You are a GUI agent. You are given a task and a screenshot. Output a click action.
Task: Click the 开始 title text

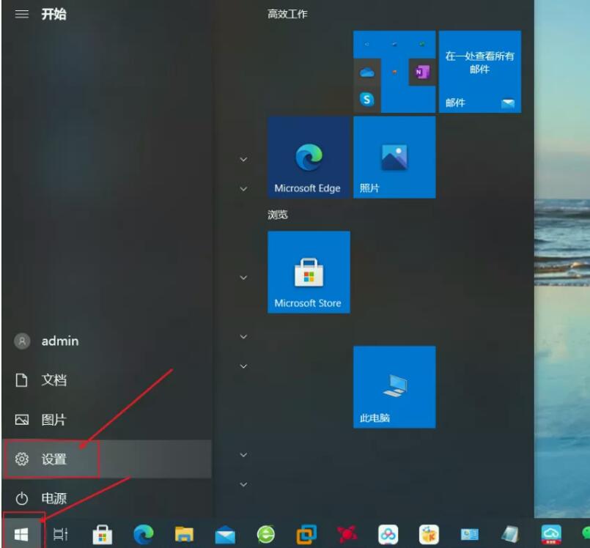(x=54, y=15)
